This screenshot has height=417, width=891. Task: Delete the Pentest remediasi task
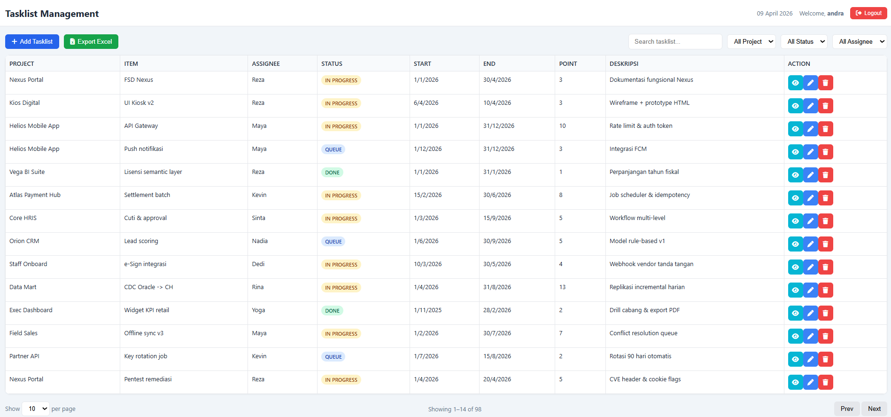click(825, 382)
